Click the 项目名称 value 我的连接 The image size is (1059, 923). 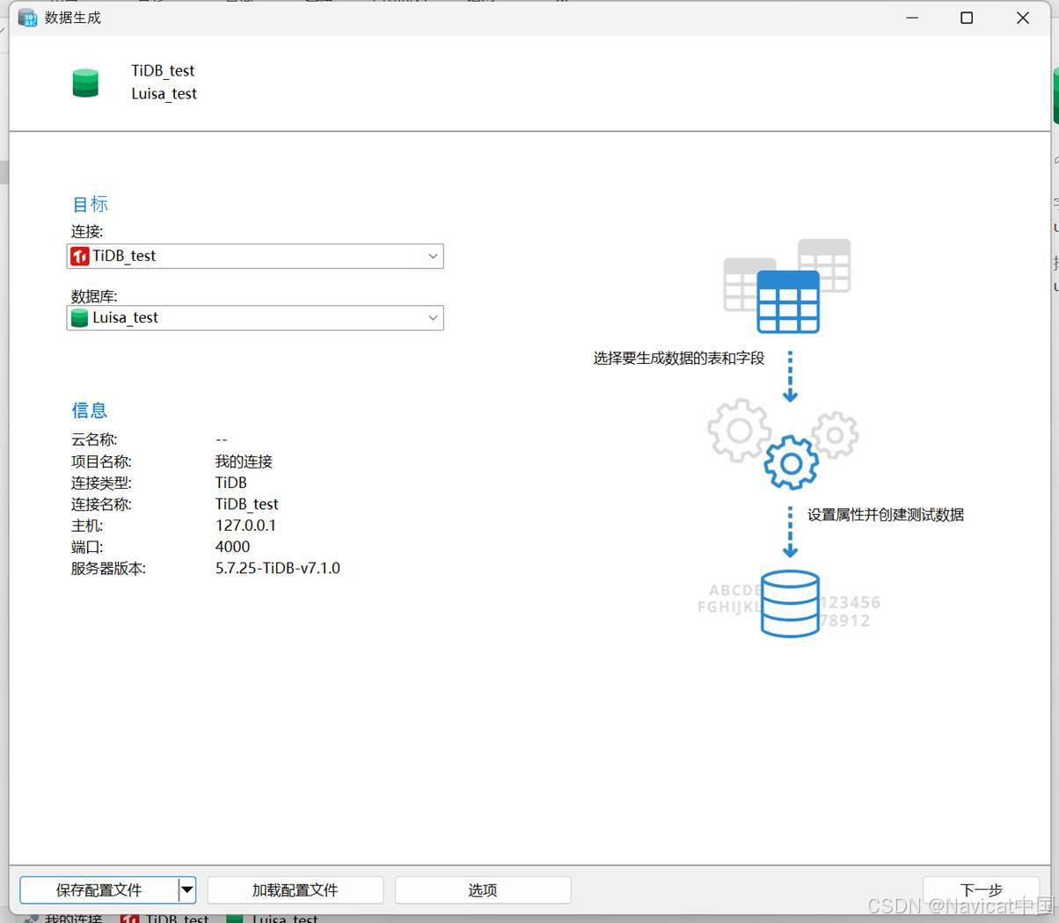coord(244,461)
